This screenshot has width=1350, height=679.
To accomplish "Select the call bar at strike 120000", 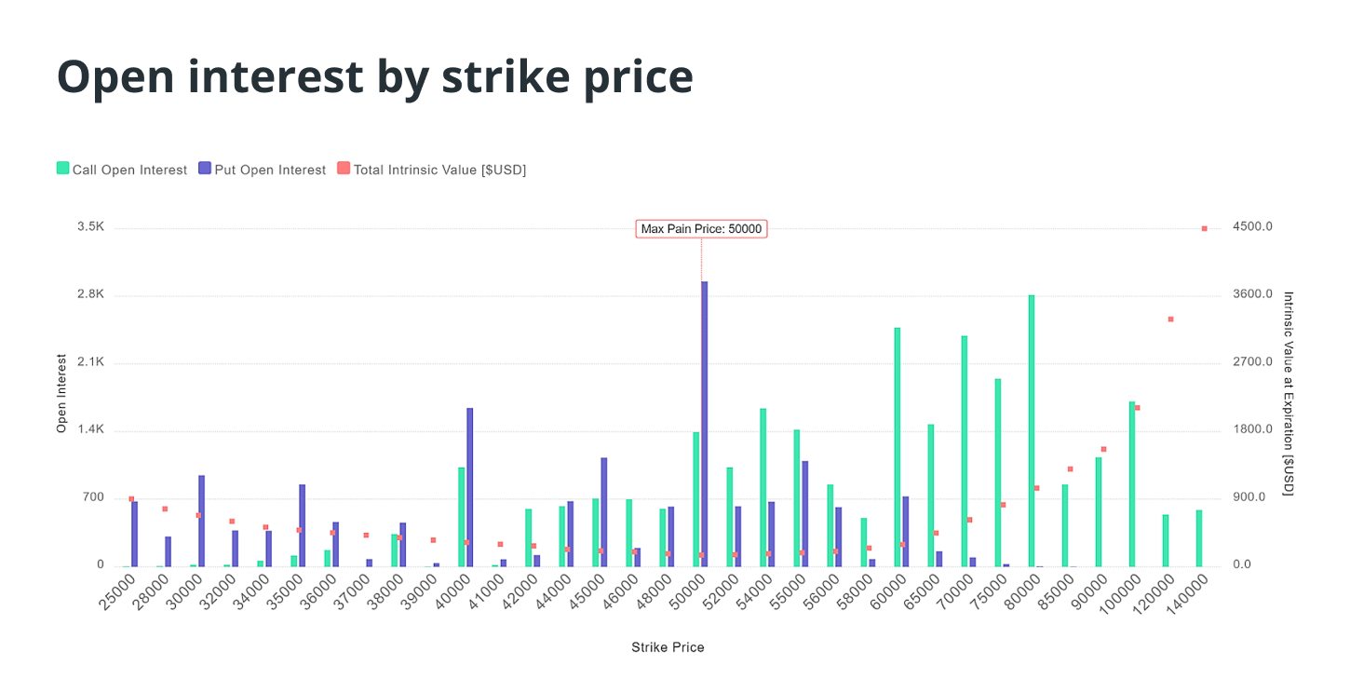I will [x=1166, y=540].
